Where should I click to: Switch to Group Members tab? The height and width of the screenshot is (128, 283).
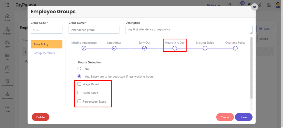(44, 53)
